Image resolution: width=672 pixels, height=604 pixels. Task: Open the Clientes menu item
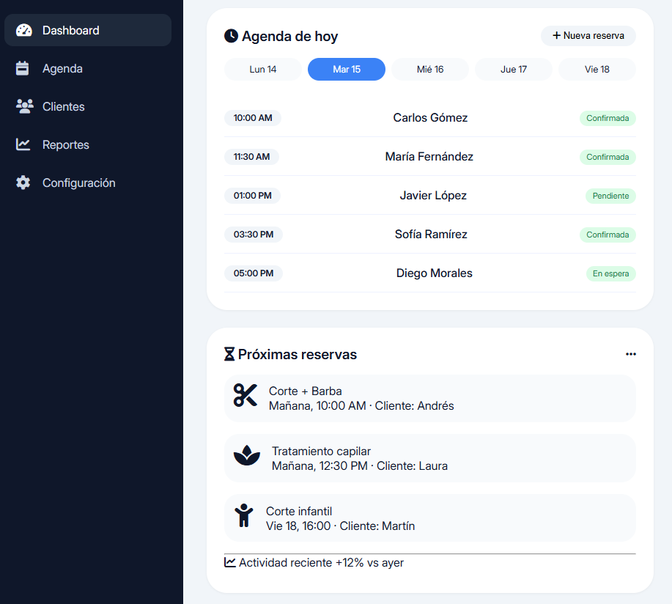(x=64, y=106)
